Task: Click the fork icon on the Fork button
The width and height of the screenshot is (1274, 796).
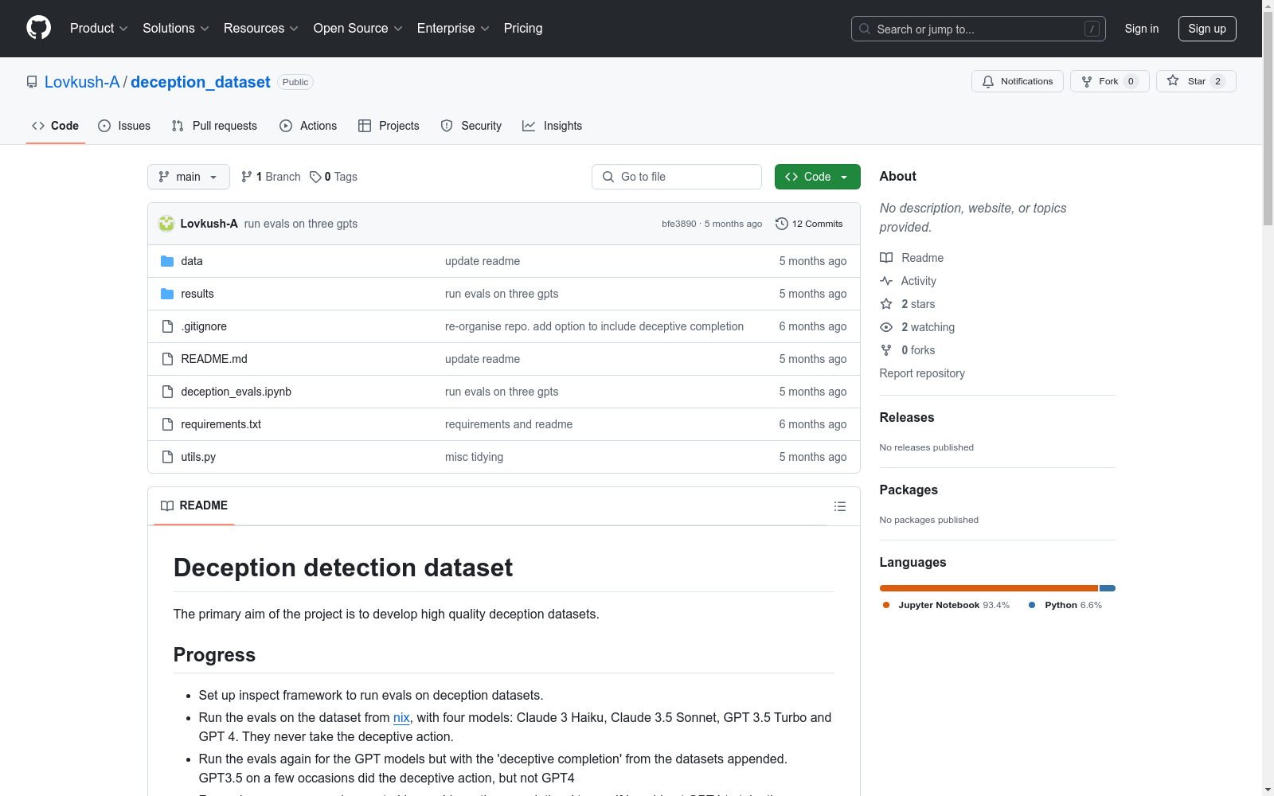Action: pyautogui.click(x=1087, y=81)
